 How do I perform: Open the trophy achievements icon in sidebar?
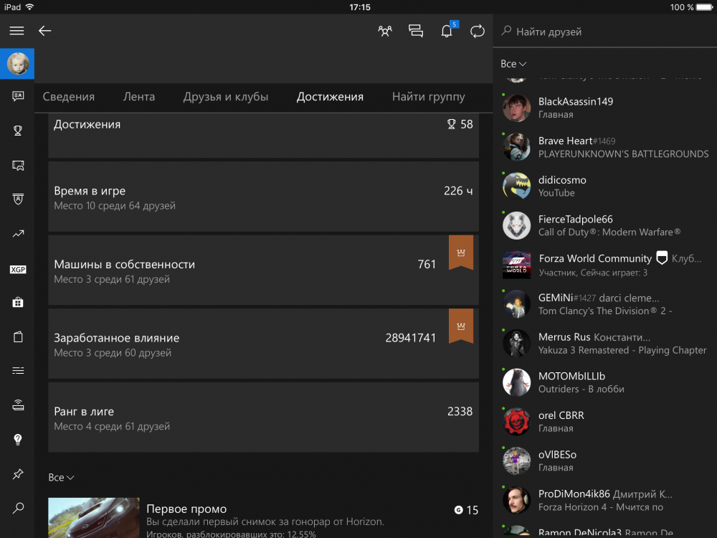coord(18,131)
